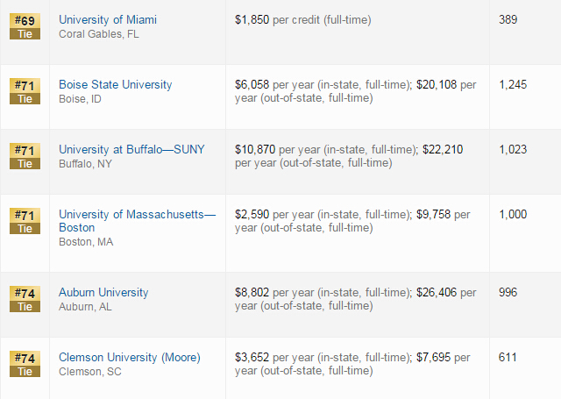
Task: Click University at Buffalo's #71 Tie badge
Action: click(x=25, y=156)
